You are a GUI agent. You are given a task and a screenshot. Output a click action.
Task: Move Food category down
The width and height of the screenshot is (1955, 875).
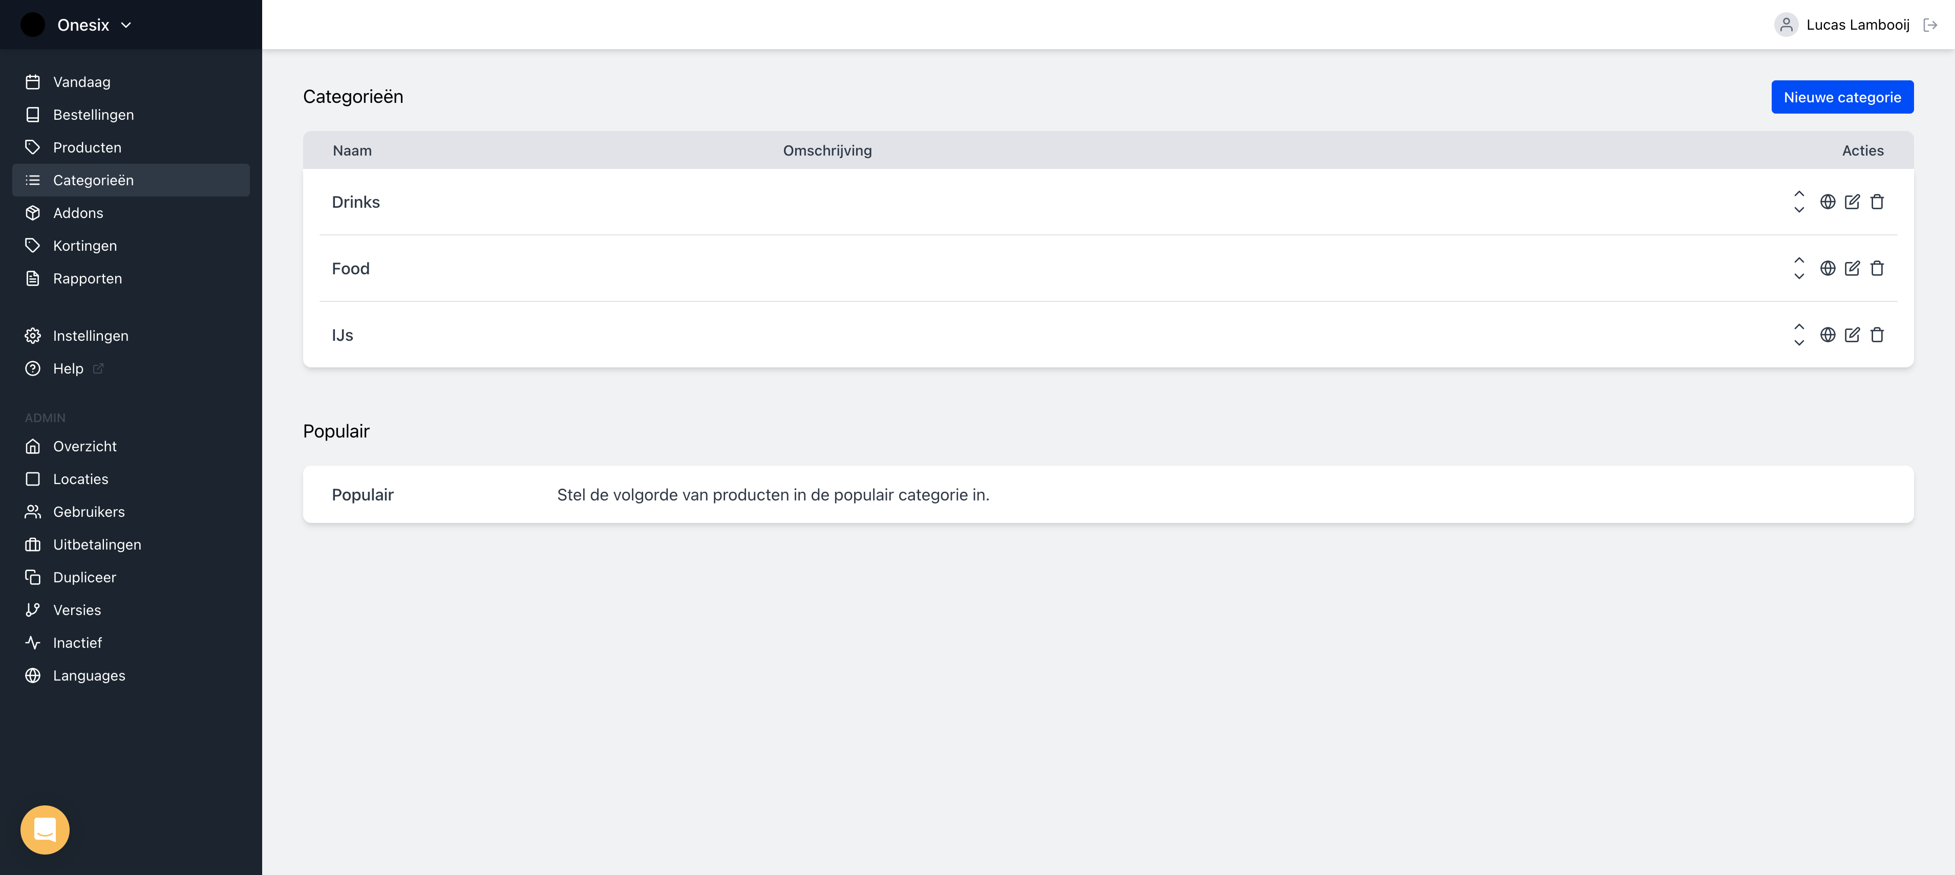[1799, 277]
